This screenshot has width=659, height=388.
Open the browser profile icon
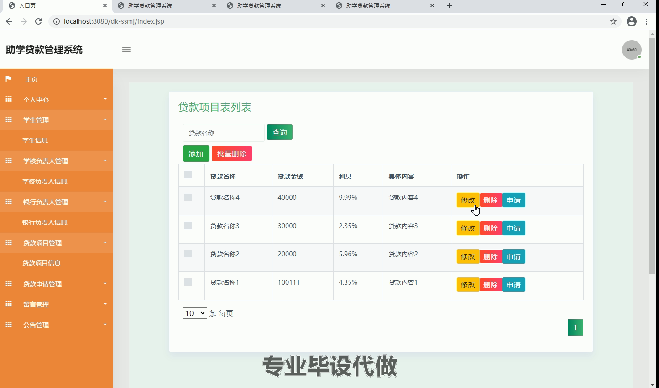pos(632,21)
